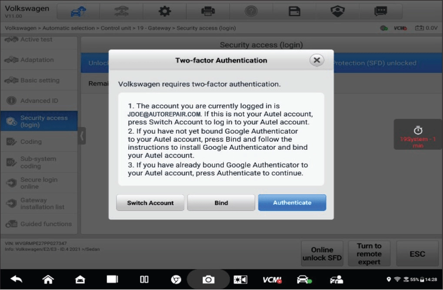Image resolution: width=443 pixels, height=290 pixels.
Task: Click the email JDOE@AUTOREPAIR.COM in dialog
Action: click(x=164, y=115)
